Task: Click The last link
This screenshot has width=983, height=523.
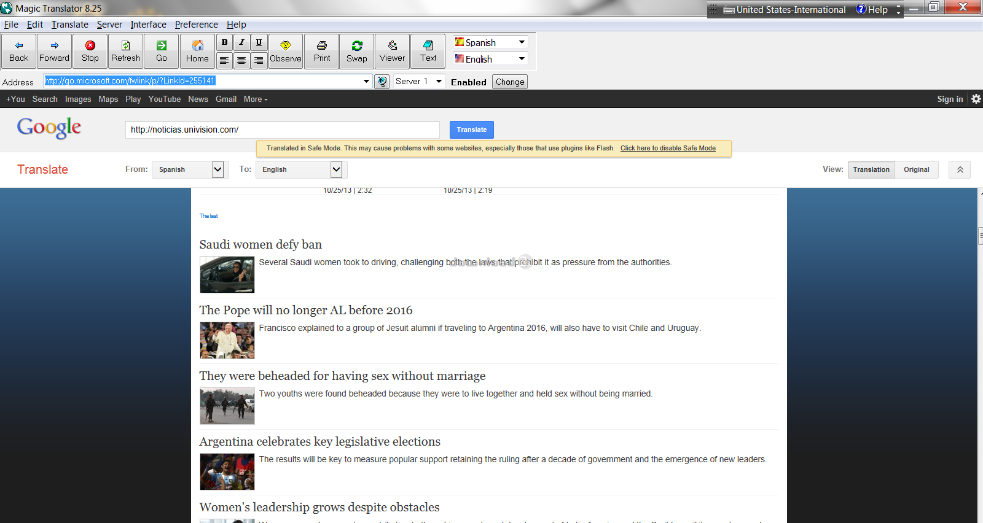Action: coord(208,216)
